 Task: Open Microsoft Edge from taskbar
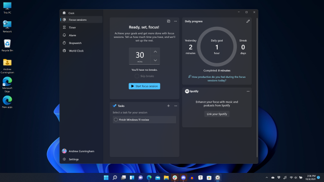coord(149,177)
